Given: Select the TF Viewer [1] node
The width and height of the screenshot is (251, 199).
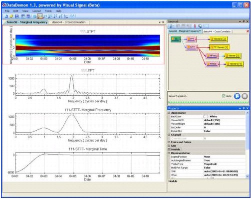Looking at the screenshot, I should click(x=219, y=47).
